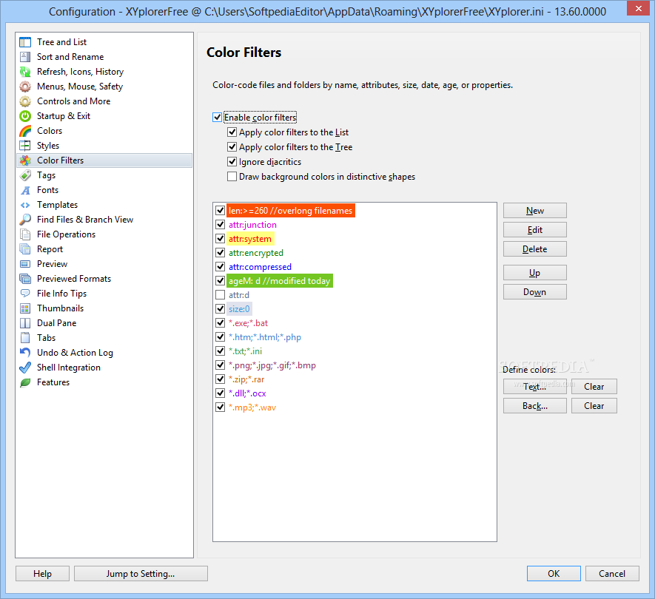Click the Tree and List icon
The height and width of the screenshot is (599, 655).
pyautogui.click(x=25, y=42)
